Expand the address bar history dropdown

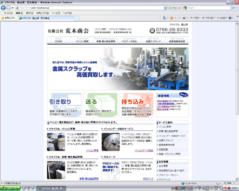[165, 8]
